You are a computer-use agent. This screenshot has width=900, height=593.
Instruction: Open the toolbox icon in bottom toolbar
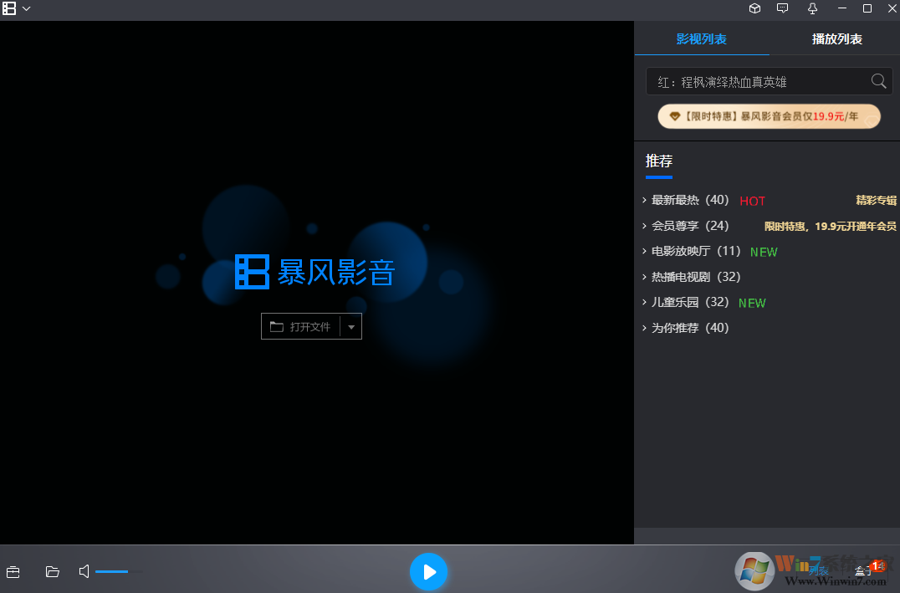(13, 572)
